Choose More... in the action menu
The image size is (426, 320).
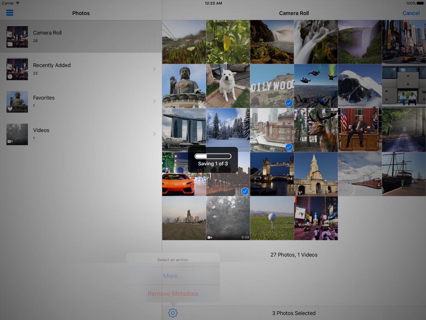coord(173,276)
